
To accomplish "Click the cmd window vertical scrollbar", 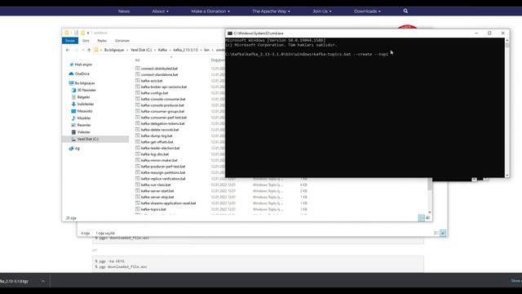I will coord(507,107).
